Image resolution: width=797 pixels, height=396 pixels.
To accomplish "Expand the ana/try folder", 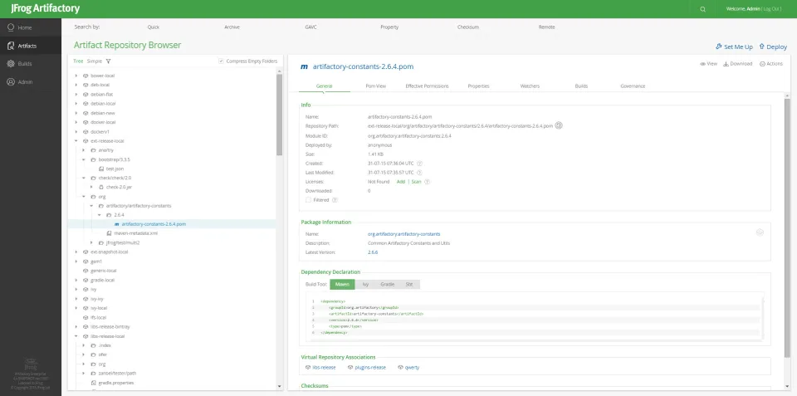I will [84, 150].
